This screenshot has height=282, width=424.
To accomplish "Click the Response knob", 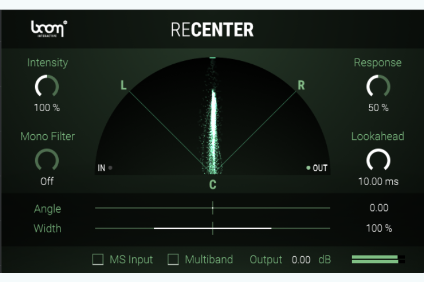I will (378, 86).
